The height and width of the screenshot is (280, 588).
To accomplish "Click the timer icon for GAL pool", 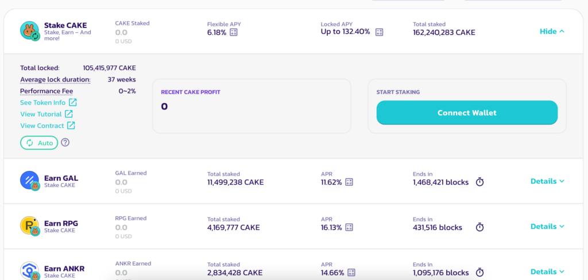I will tap(480, 182).
